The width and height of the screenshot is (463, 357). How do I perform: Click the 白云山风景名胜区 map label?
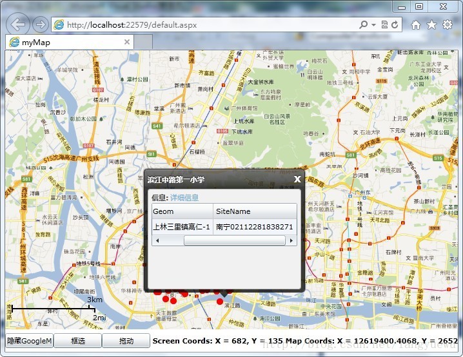(277, 119)
